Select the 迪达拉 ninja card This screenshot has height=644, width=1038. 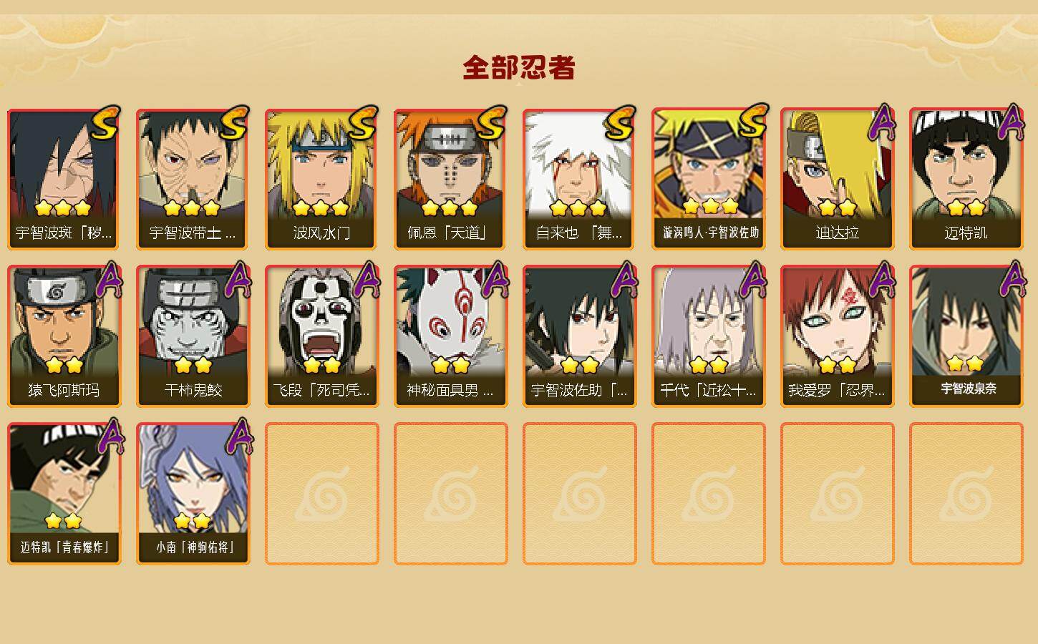(x=837, y=180)
